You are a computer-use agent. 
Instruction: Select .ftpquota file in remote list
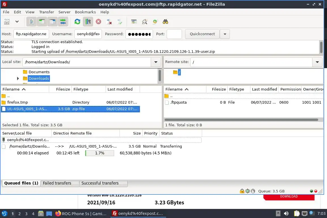243,102
